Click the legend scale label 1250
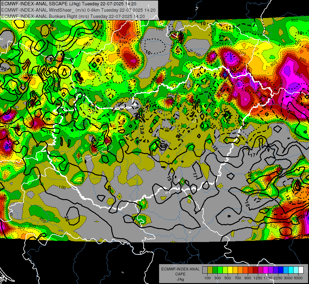 pos(258,278)
